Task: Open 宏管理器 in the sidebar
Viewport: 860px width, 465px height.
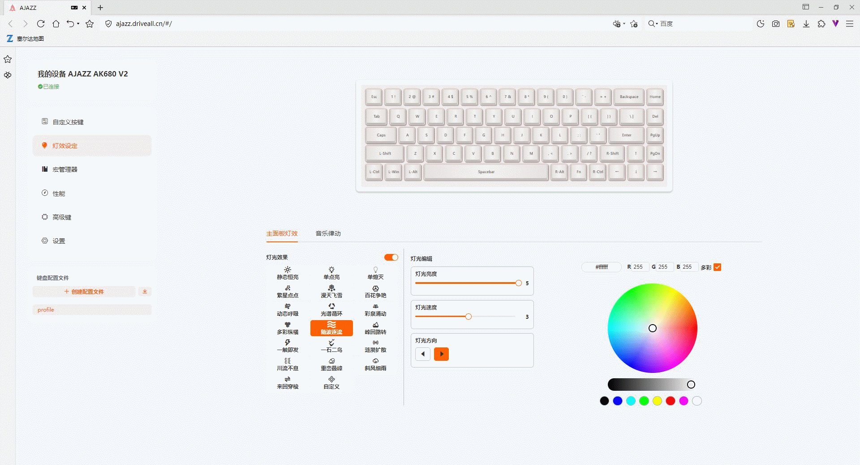Action: [x=65, y=169]
